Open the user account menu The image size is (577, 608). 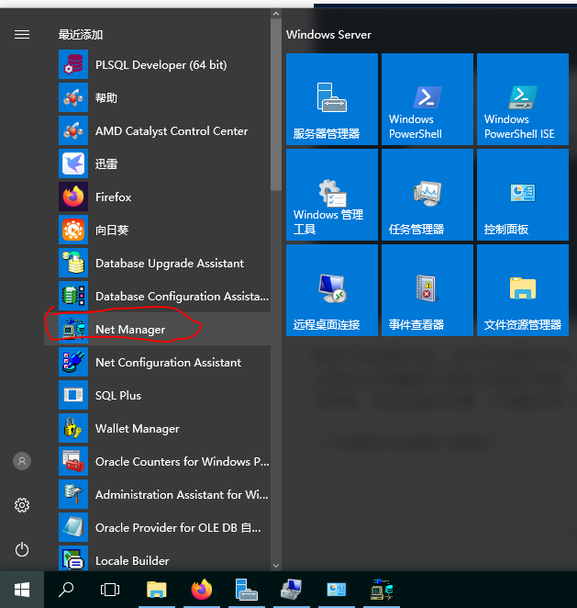point(22,461)
